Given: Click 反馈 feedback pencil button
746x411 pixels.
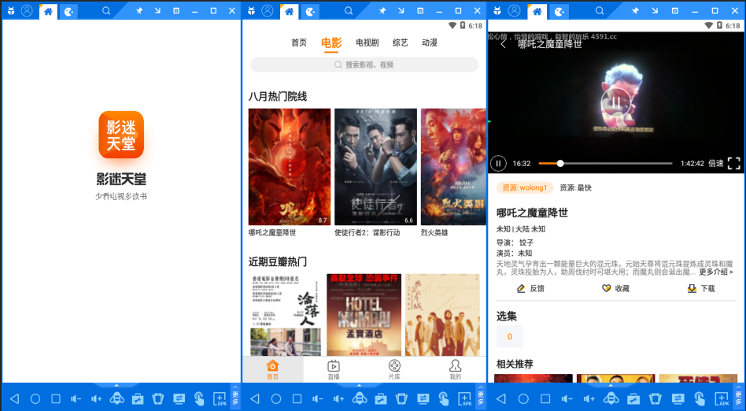Looking at the screenshot, I should coord(530,288).
